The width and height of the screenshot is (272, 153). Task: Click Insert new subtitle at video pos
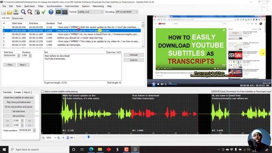(x=19, y=97)
